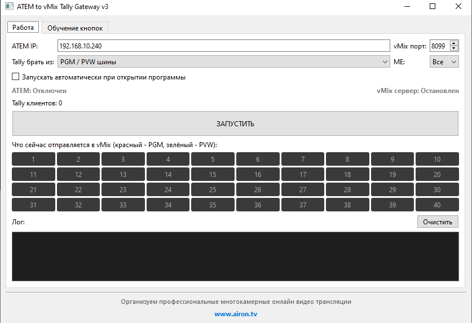Screen dimensions: 472x323
Task: Click the ATEM IP address field
Action: pos(224,46)
